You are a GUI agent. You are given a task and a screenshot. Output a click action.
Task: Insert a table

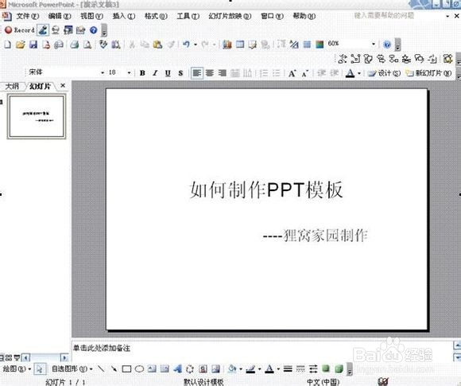pos(240,45)
